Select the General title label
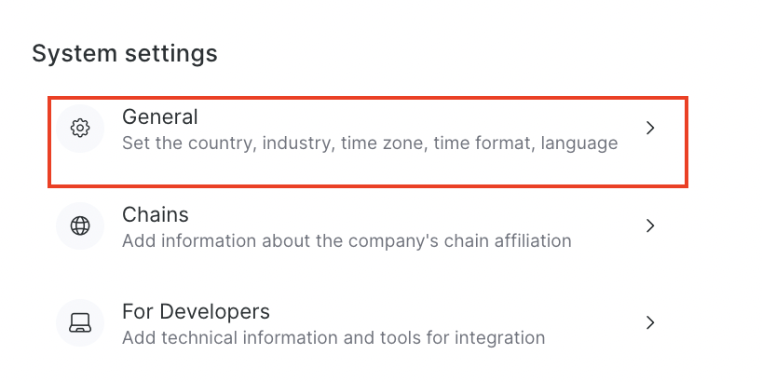This screenshot has height=382, width=762. coord(160,117)
